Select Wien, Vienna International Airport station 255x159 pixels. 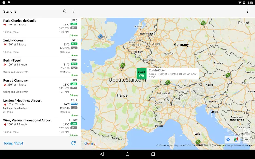click(40, 127)
